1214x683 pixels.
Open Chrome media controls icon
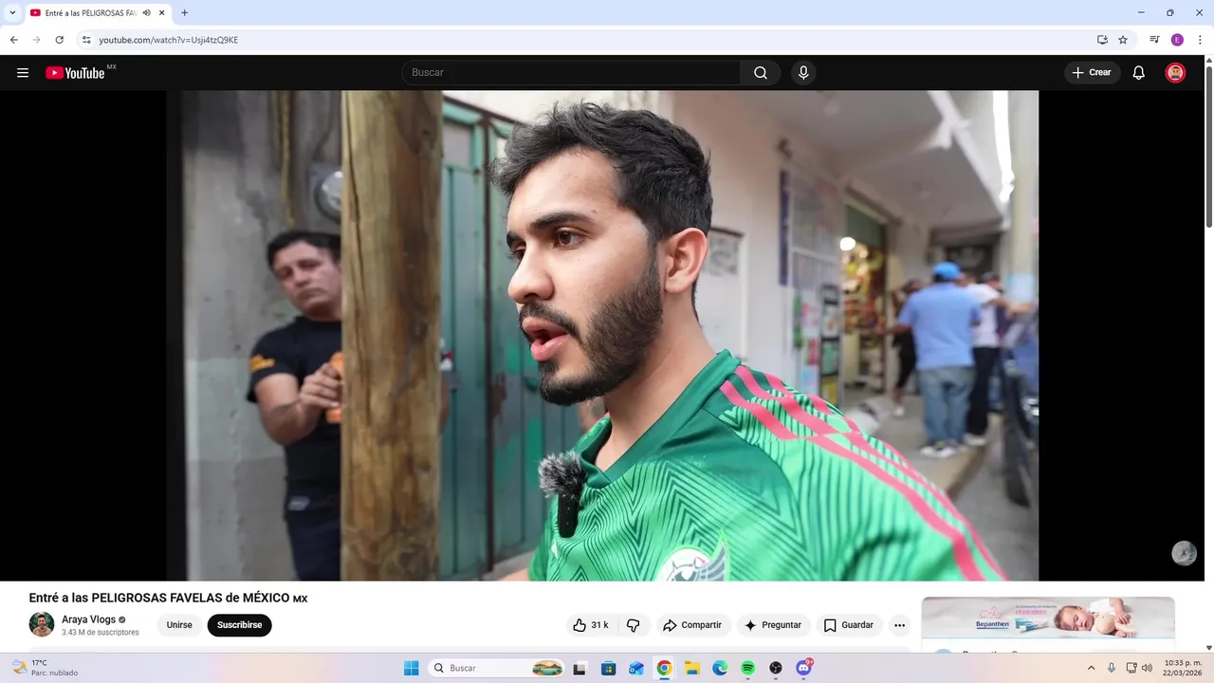(x=1154, y=40)
